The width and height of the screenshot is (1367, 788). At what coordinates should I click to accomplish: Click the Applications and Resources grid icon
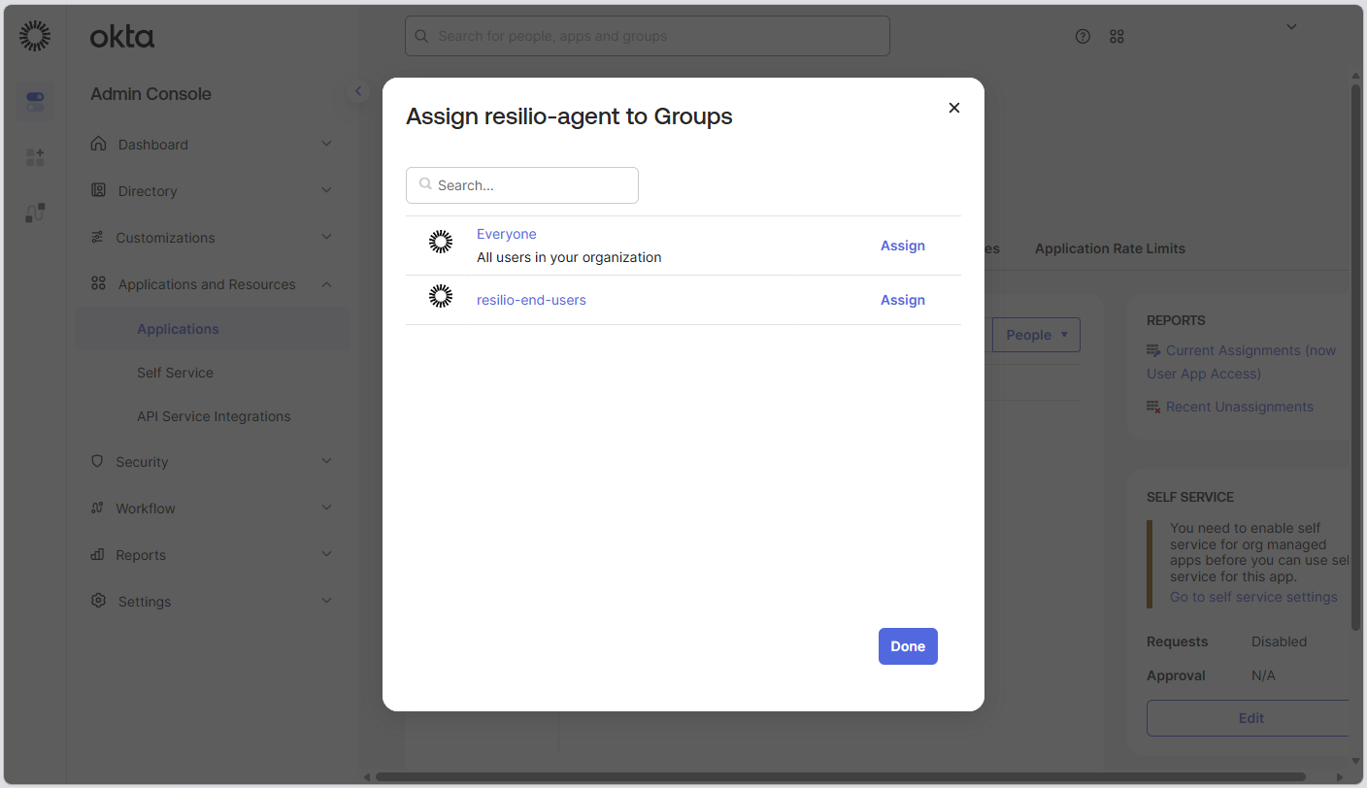click(x=98, y=283)
